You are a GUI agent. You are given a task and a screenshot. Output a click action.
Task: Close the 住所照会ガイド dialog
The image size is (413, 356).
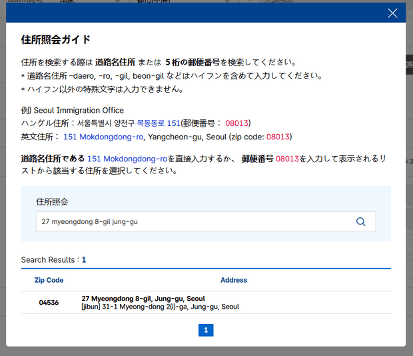tap(392, 13)
